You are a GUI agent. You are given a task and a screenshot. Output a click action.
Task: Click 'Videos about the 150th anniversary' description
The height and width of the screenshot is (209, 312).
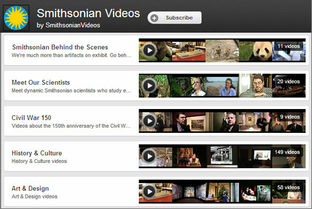tap(71, 126)
